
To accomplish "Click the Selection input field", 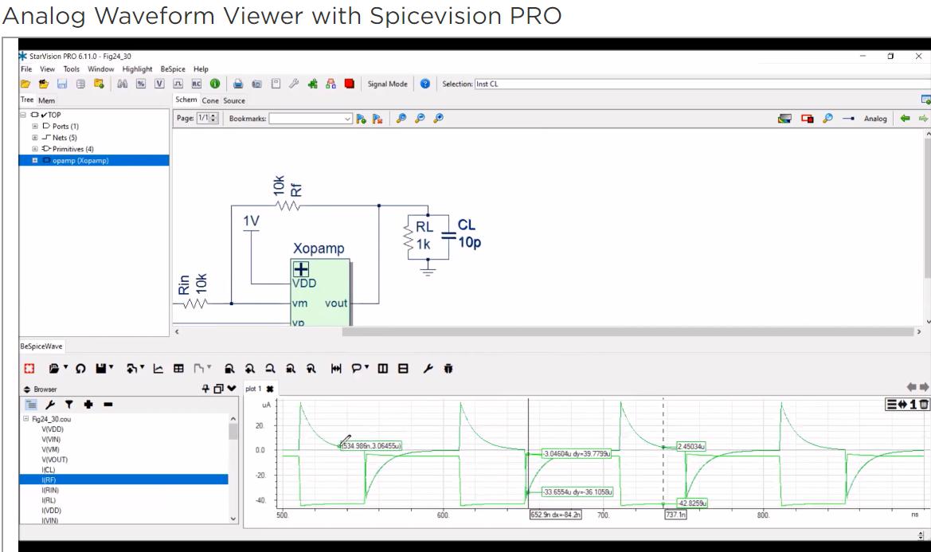I will 701,84.
